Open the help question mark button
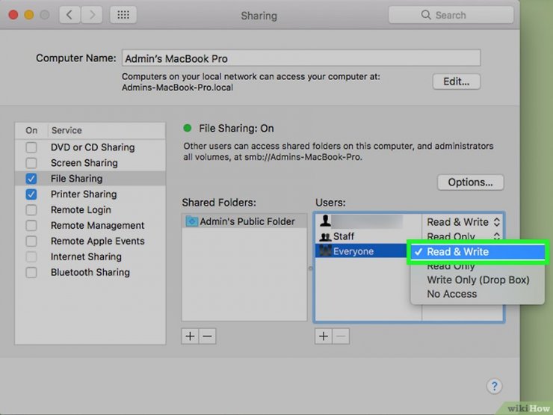The width and height of the screenshot is (553, 415). click(x=494, y=386)
